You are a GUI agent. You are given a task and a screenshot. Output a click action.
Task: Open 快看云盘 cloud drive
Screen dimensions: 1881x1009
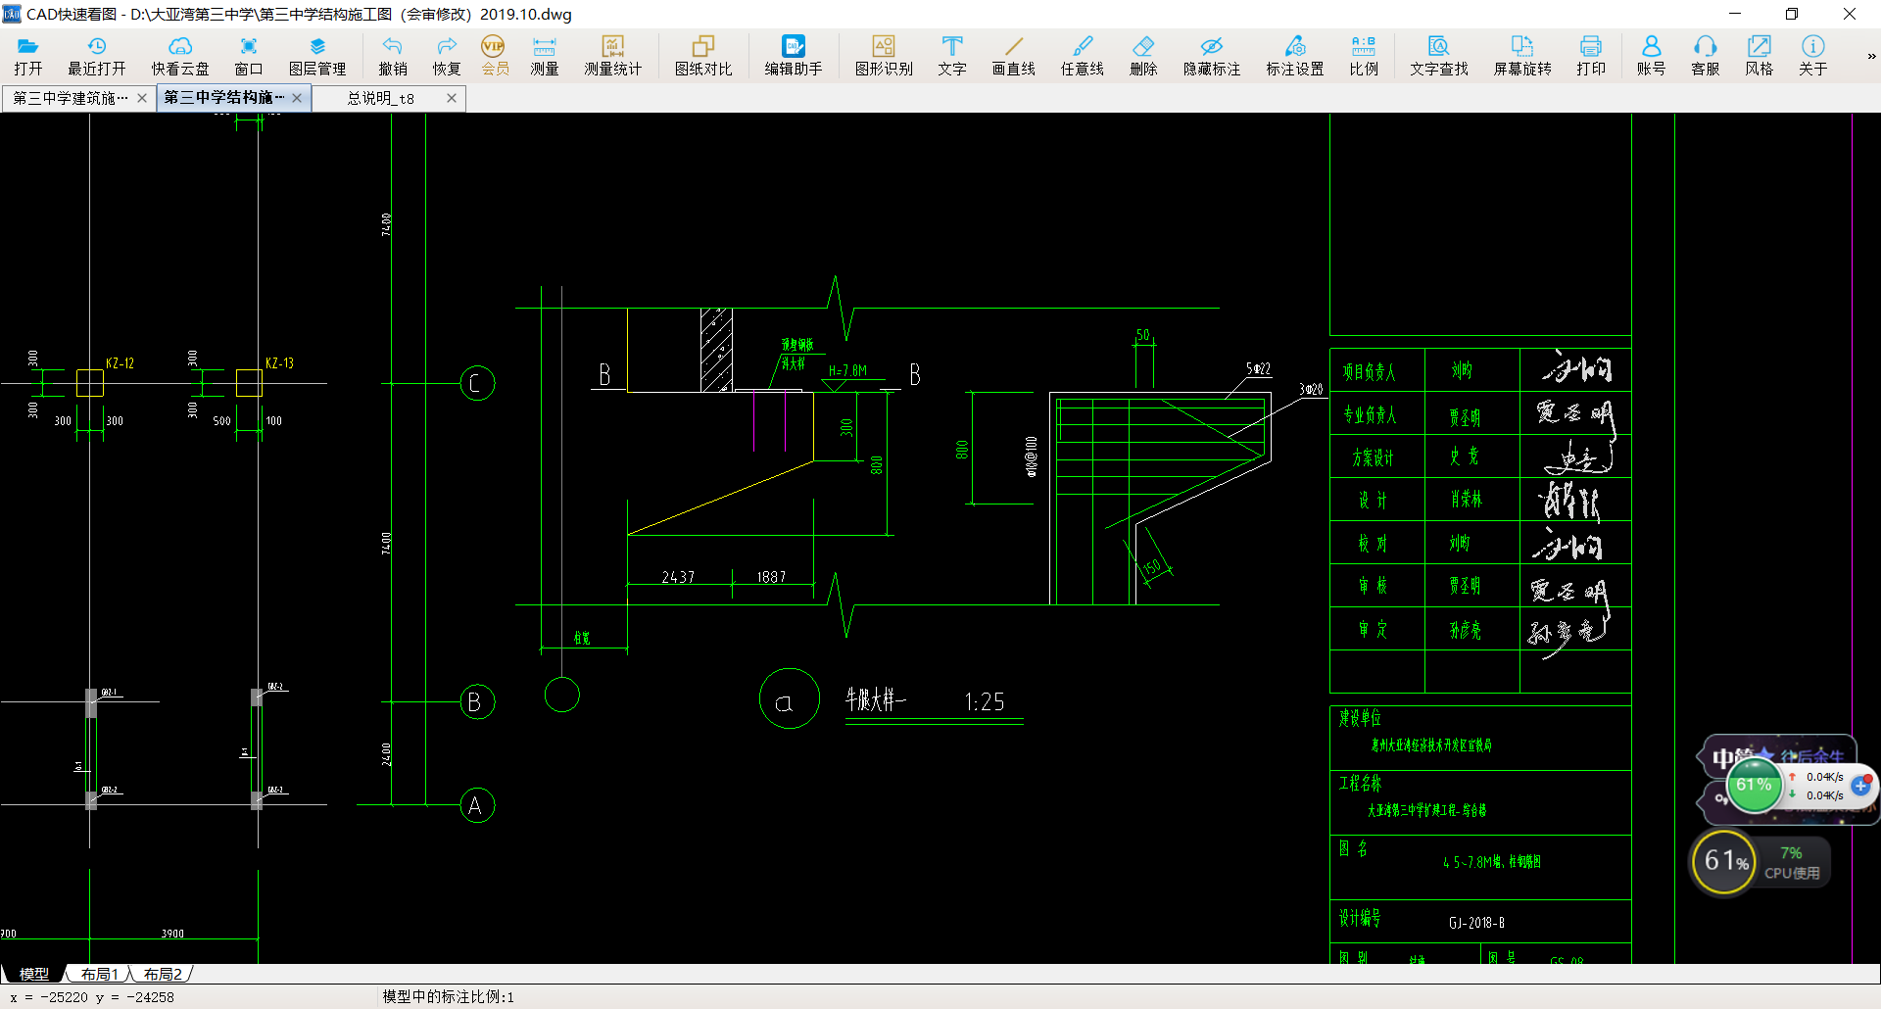pos(180,56)
